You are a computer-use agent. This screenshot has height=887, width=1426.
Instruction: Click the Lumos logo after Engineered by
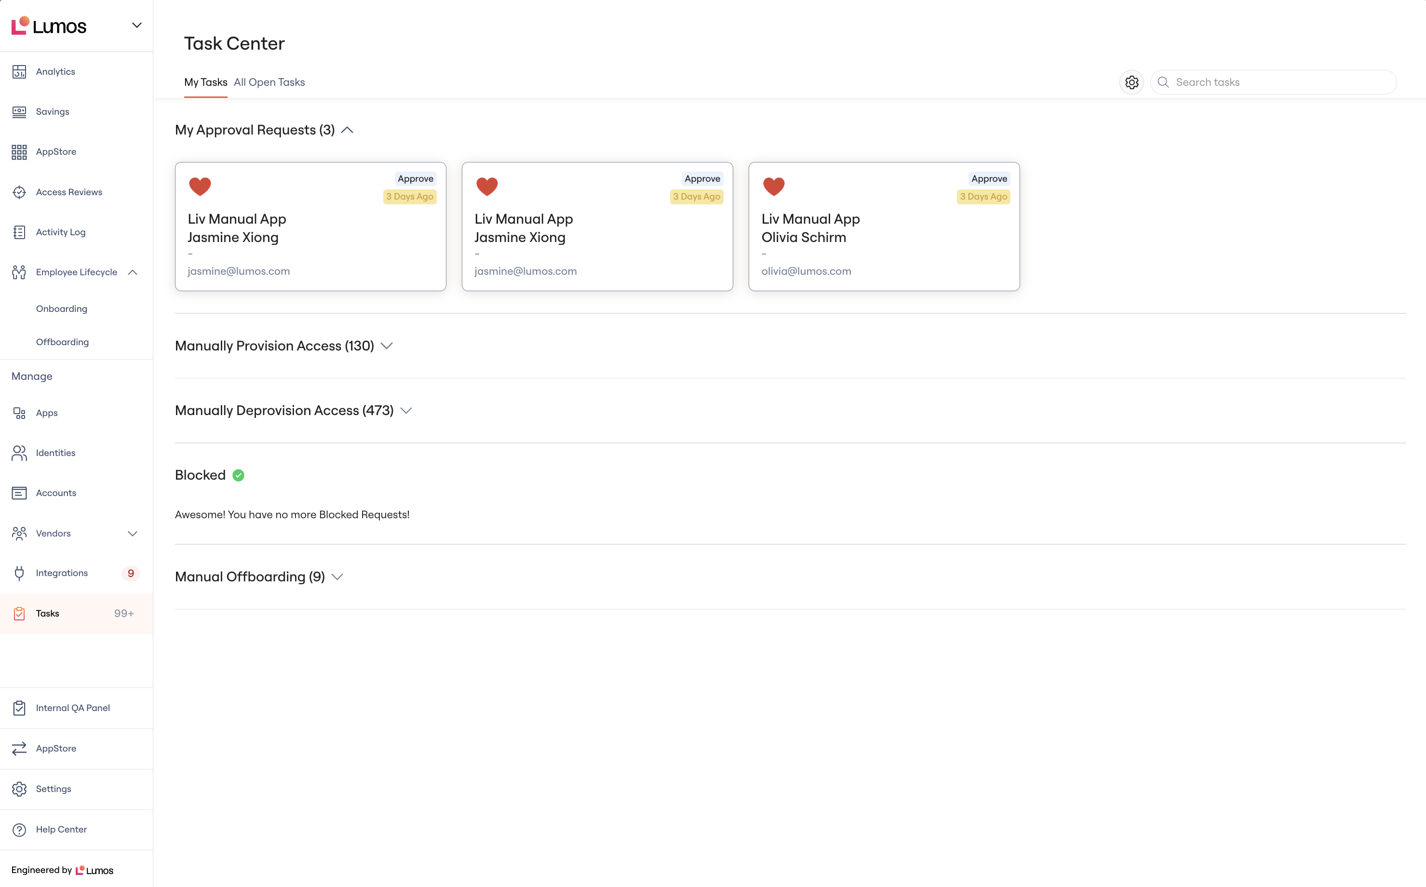[x=94, y=871]
